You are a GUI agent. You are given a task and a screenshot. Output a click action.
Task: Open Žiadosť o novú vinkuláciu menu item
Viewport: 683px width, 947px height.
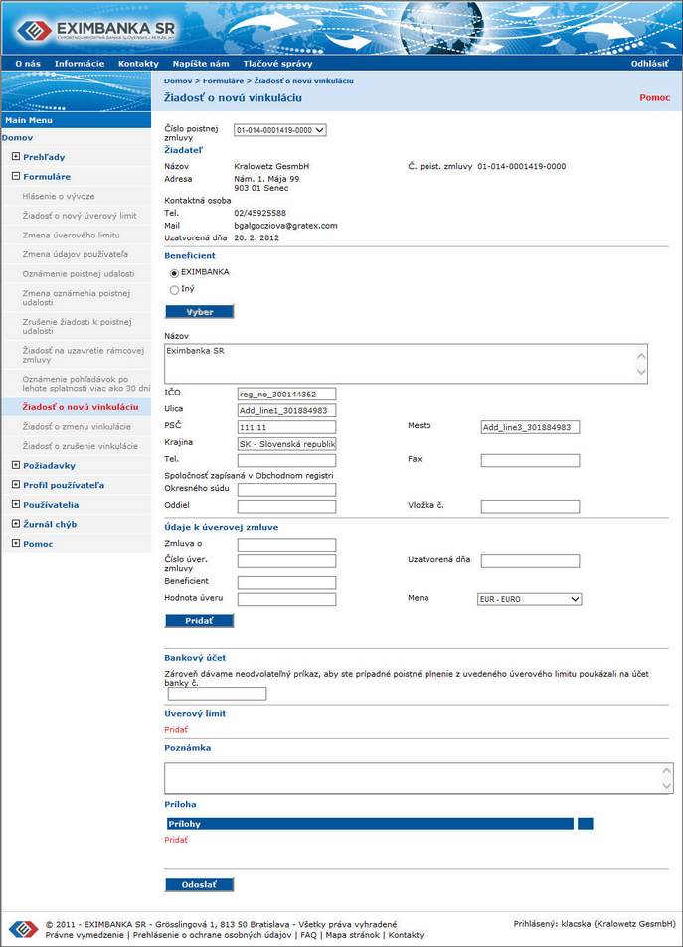coord(81,407)
